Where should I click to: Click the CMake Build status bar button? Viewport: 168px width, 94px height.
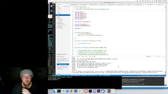[x=90, y=75]
